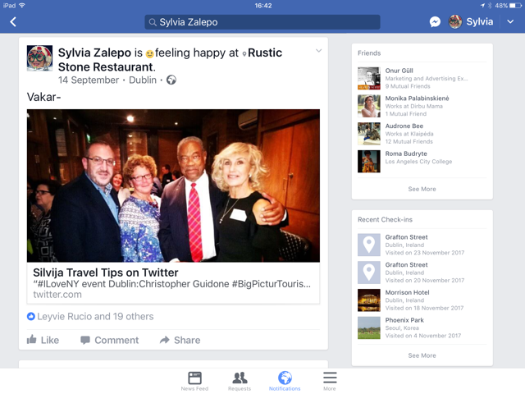
Task: See More friends in Friends panel
Action: pyautogui.click(x=422, y=189)
